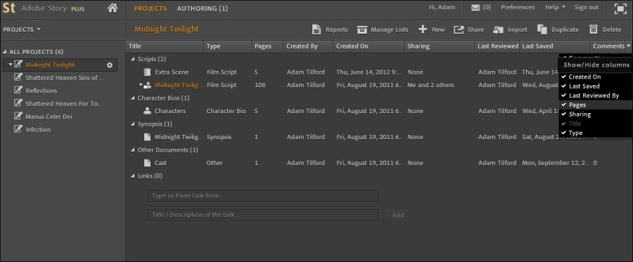
Task: Open the mail notifications envelope icon
Action: [475, 8]
